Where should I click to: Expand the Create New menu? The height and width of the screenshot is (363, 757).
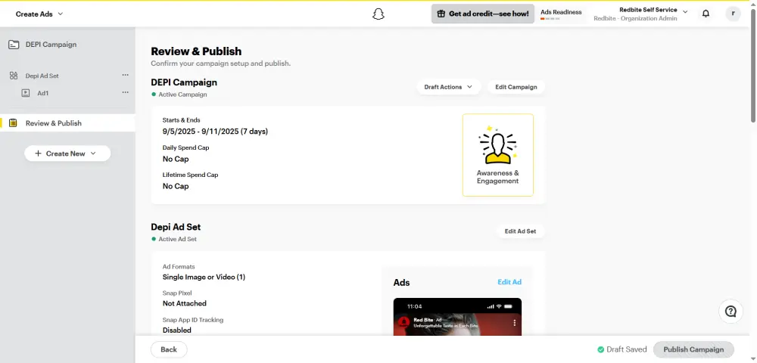click(67, 154)
